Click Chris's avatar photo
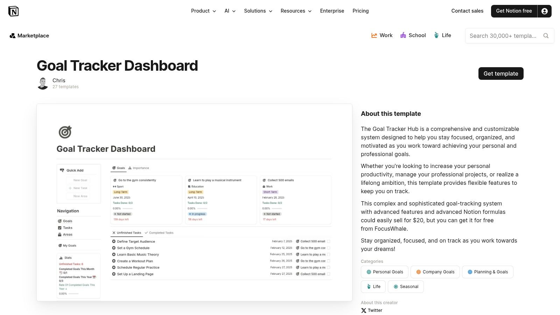Image resolution: width=560 pixels, height=315 pixels. click(43, 83)
